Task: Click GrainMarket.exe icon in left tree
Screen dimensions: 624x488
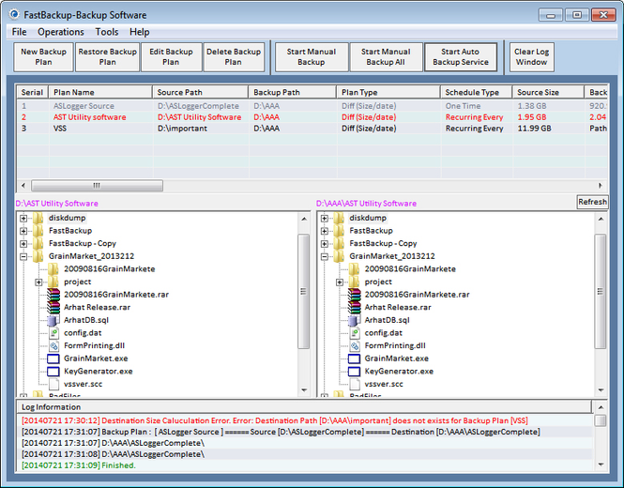Action: 53,358
